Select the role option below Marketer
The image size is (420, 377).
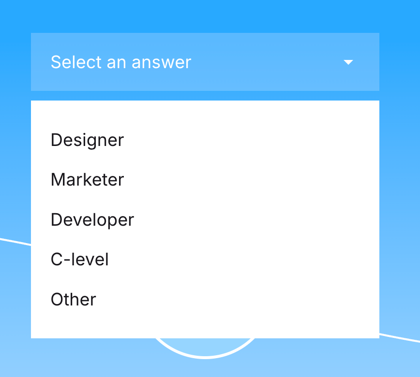[92, 219]
